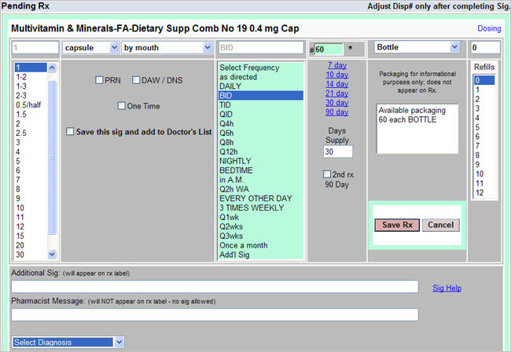The height and width of the screenshot is (352, 511).
Task: Open the Sig Help link
Action: tap(447, 288)
